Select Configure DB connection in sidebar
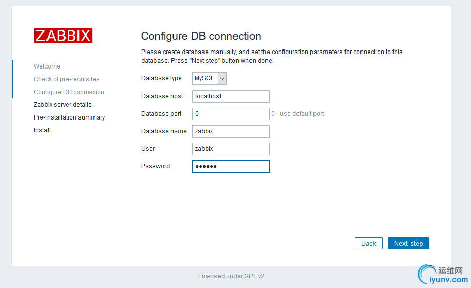471x288 pixels. [69, 92]
